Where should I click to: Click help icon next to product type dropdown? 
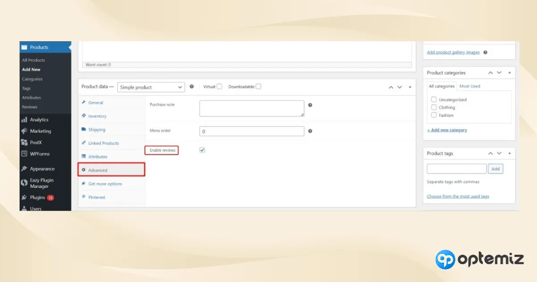(192, 87)
